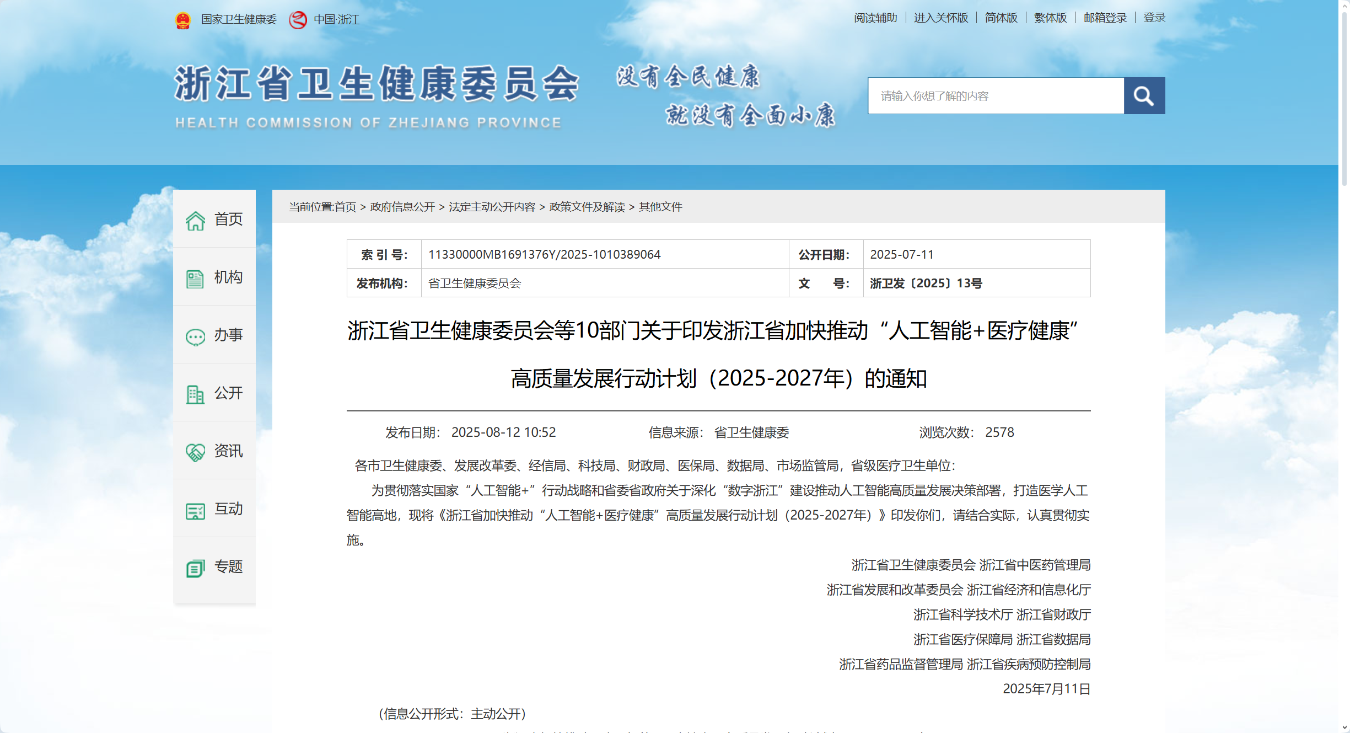Click the house icon beside 首页
1350x733 pixels.
click(195, 221)
